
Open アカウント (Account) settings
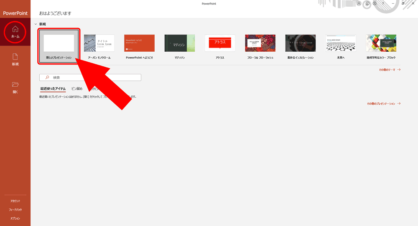(15, 201)
